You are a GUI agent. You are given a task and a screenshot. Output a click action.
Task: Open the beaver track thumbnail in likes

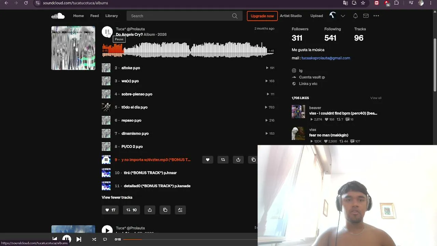click(x=298, y=112)
